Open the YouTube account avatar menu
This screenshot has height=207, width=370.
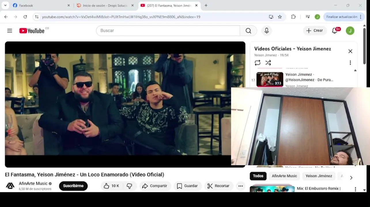(350, 31)
